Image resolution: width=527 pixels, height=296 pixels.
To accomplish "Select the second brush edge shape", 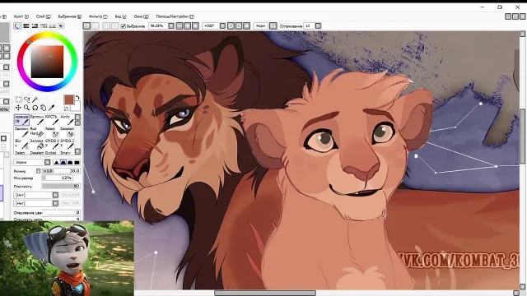I will click(x=63, y=163).
